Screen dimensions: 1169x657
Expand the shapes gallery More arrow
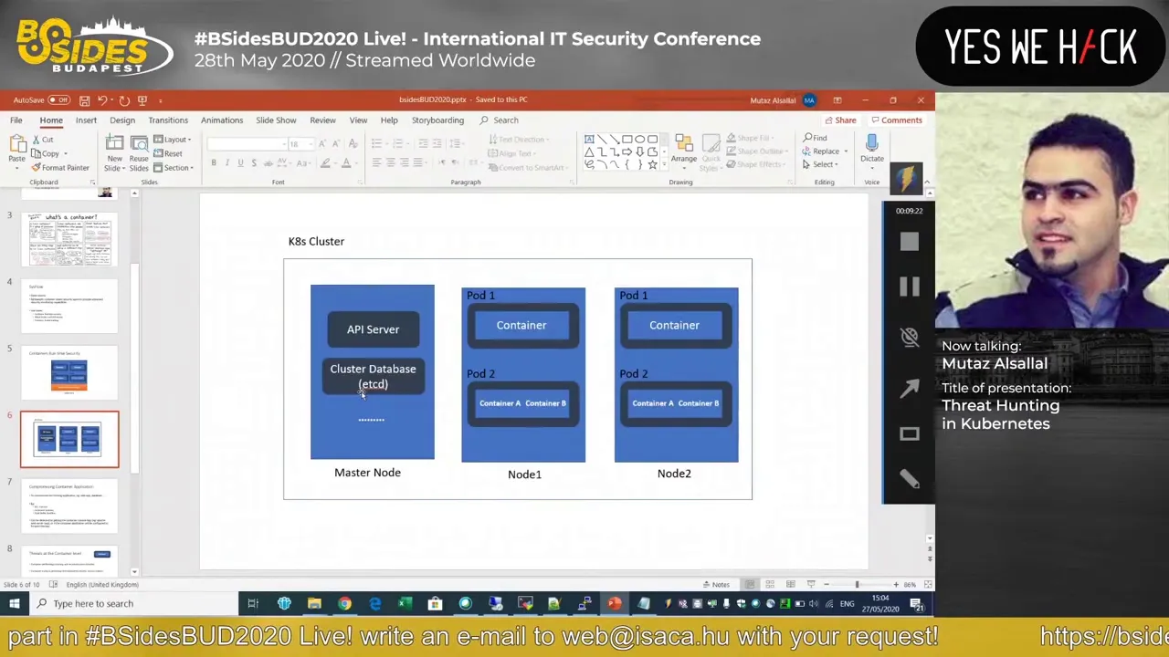[663, 165]
